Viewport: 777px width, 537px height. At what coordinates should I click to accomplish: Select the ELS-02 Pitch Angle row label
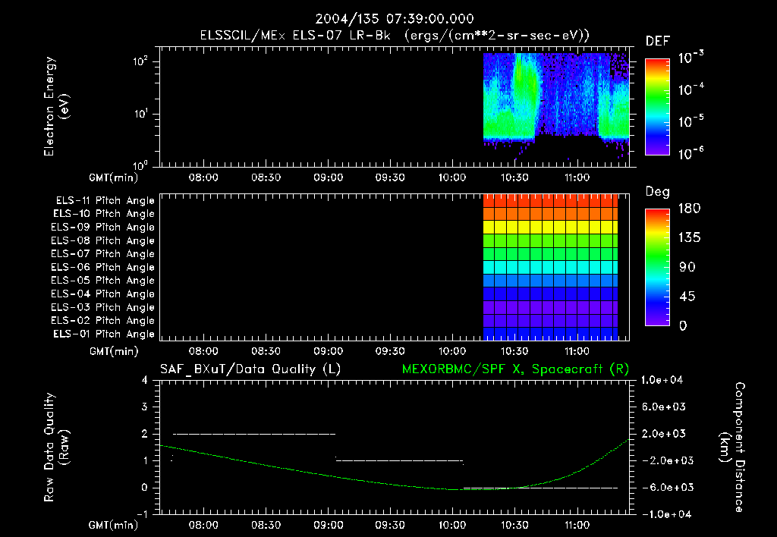tap(103, 321)
